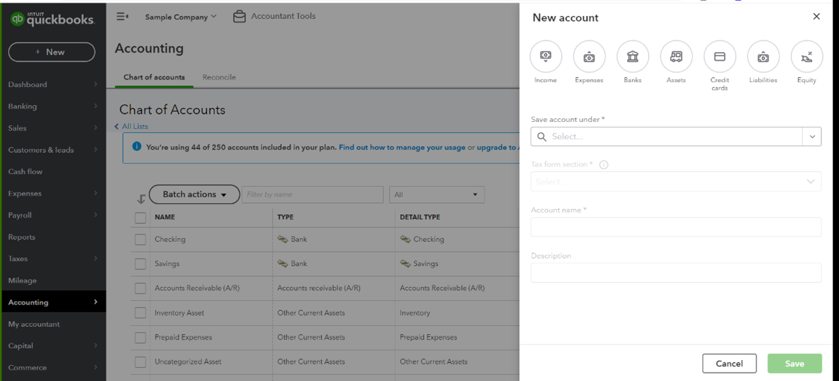Screen dimensions: 839x381
Task: Select the Equity account type icon
Action: point(807,56)
